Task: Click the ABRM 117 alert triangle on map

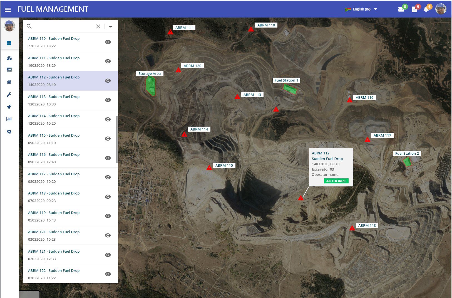Action: (x=367, y=139)
